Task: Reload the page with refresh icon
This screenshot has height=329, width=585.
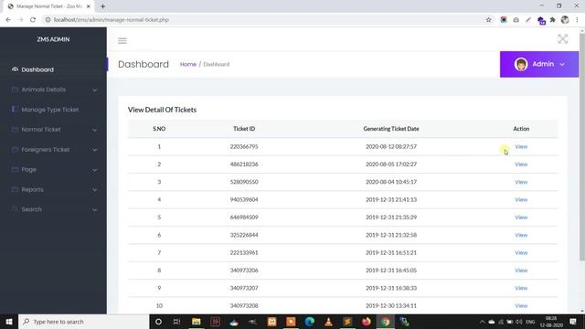Action: tap(33, 20)
